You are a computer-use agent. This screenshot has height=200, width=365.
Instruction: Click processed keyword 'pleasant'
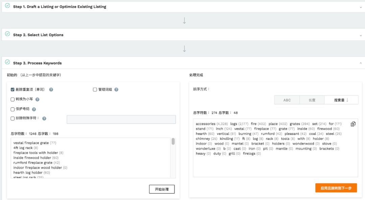coord(292,134)
